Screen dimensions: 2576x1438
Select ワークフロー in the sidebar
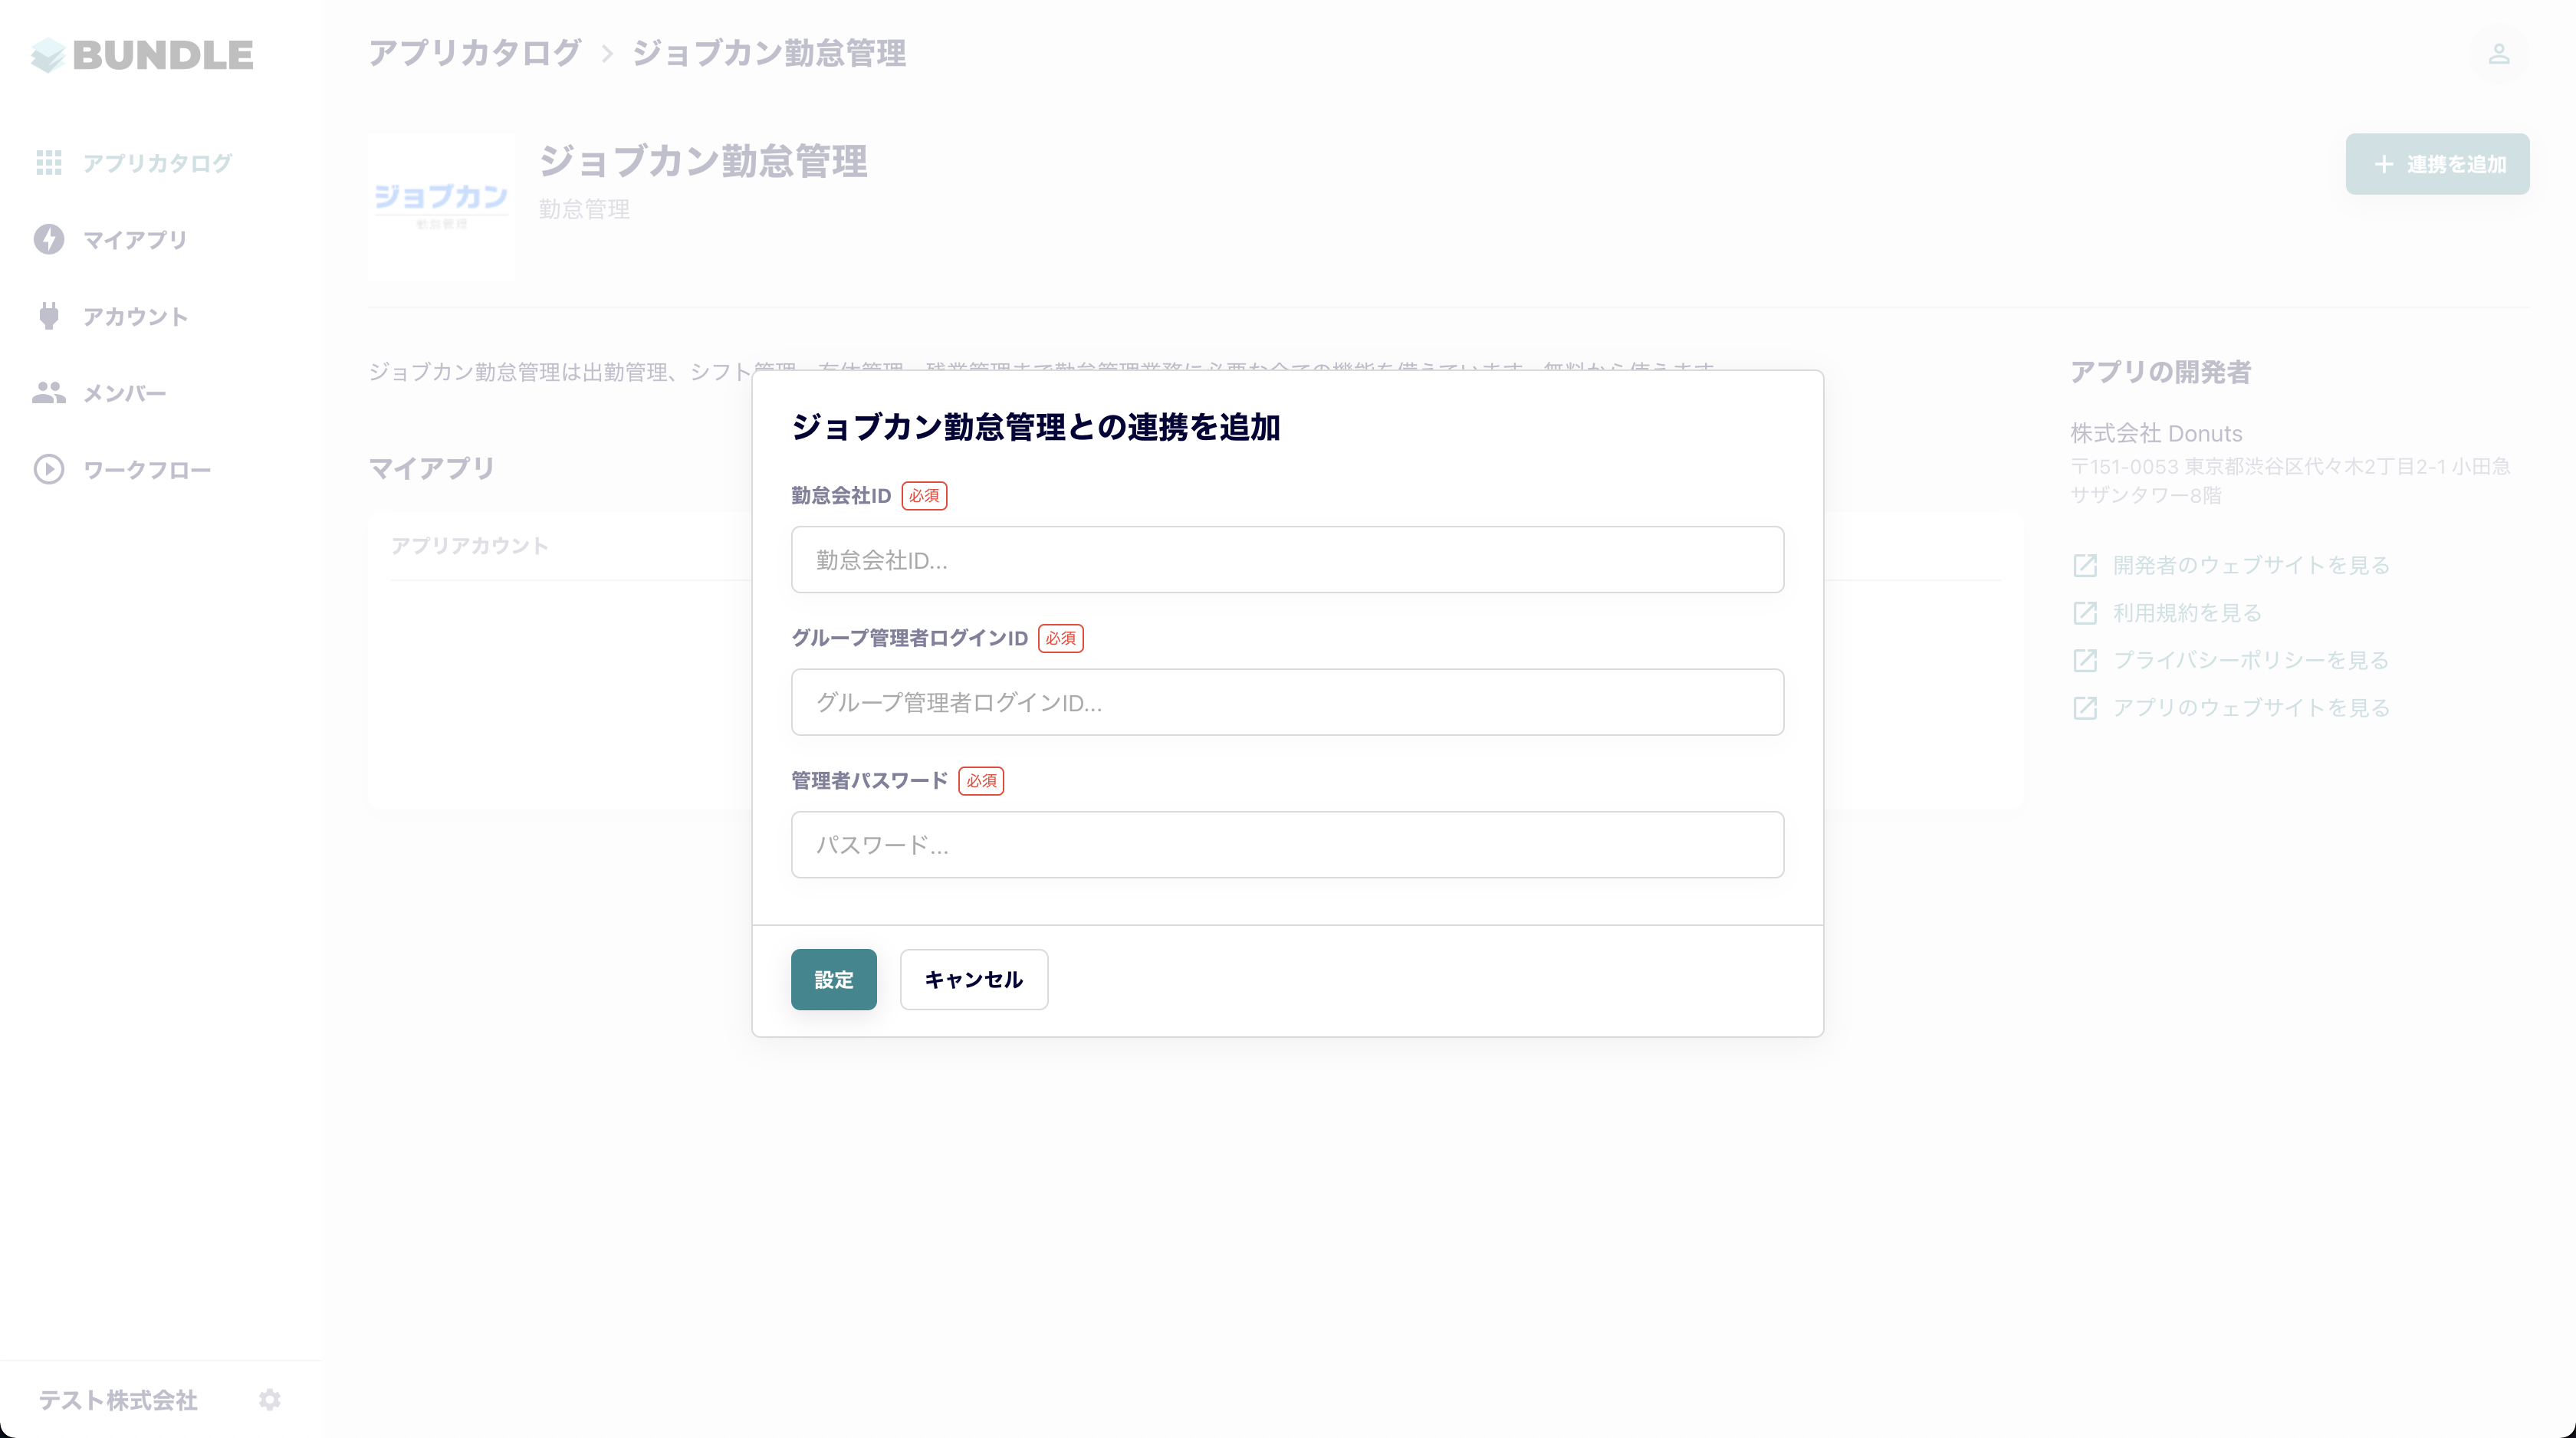click(x=147, y=471)
